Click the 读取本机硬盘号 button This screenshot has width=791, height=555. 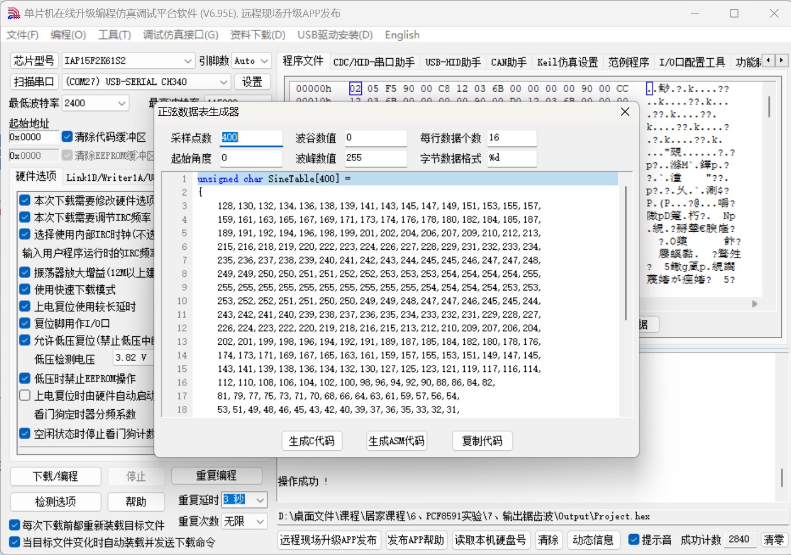(x=490, y=540)
